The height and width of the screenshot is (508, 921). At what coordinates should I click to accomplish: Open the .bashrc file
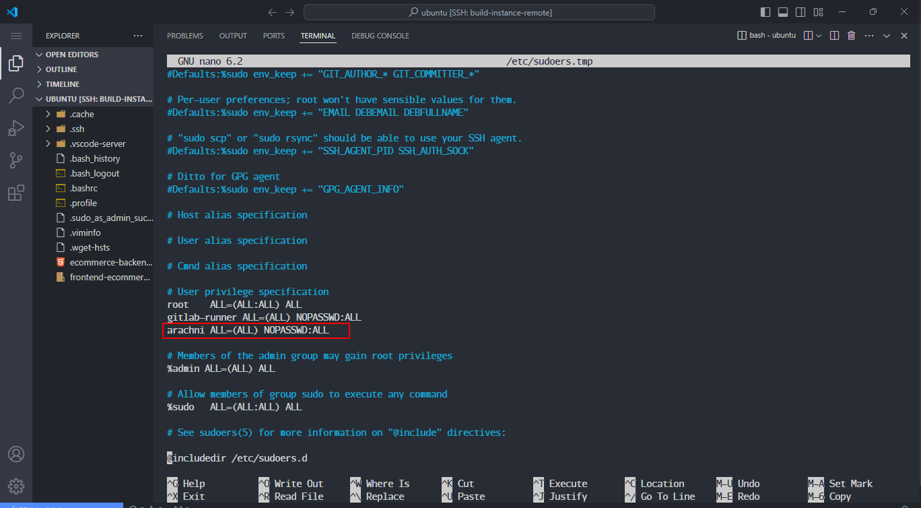[x=93, y=188]
